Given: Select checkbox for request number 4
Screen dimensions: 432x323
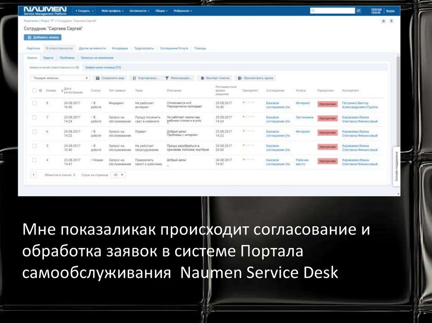Looking at the screenshot, I should click(x=34, y=160).
